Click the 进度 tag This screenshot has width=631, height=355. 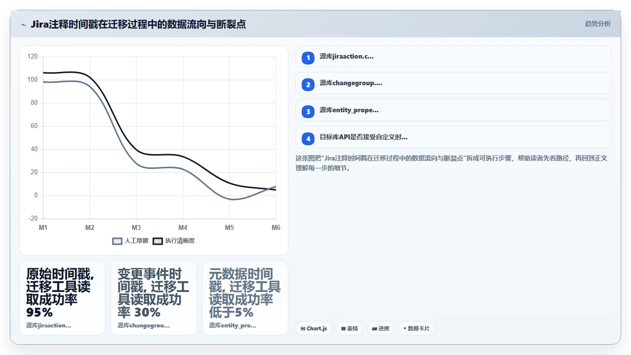[x=381, y=328]
